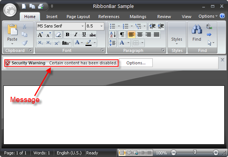Image resolution: width=228 pixels, height=157 pixels.
Task: Select Align Left alignment
Action: click(132, 35)
